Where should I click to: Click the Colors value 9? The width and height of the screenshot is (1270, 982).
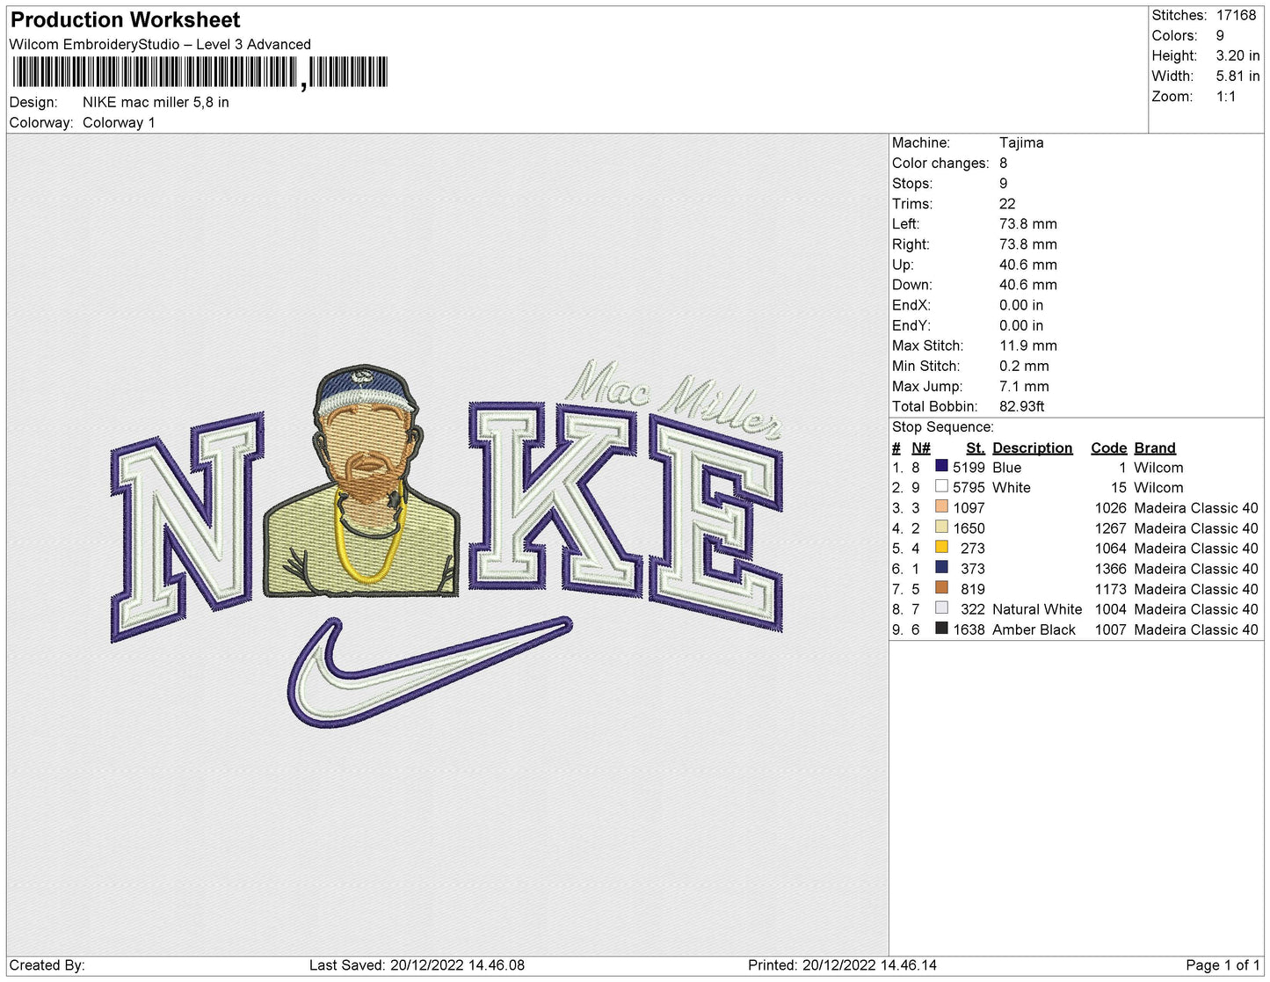(1220, 35)
